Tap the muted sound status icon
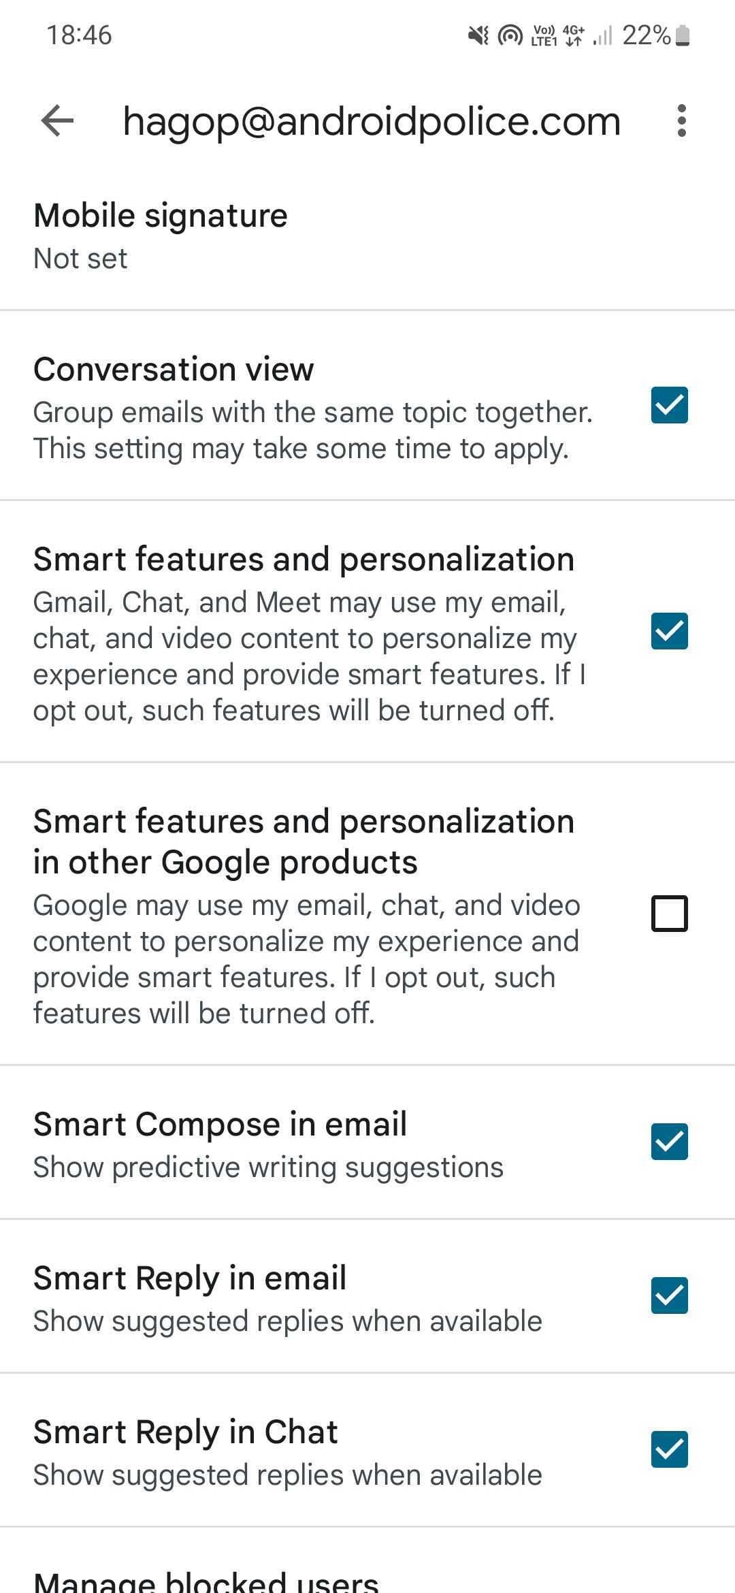 click(478, 35)
